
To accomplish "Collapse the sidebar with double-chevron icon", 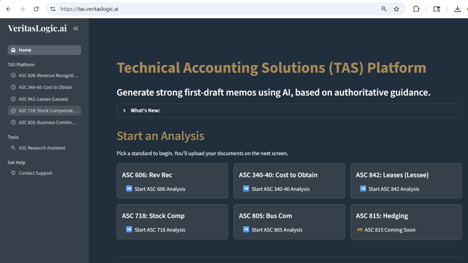I will 76,28.
